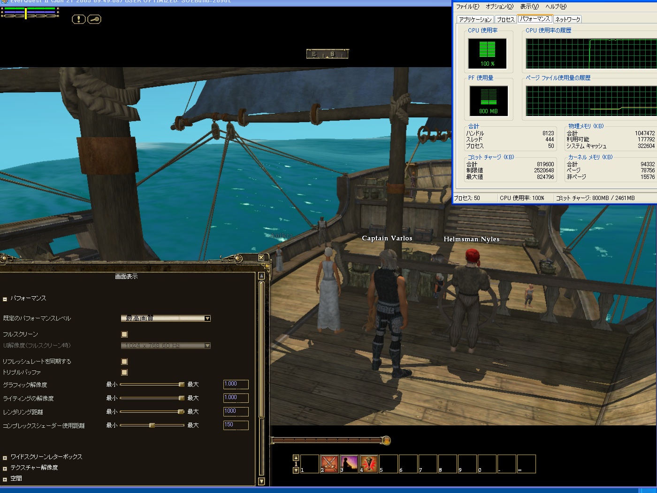
Task: Click the コミット チャージ 最大値 824796
Action: tap(545, 177)
